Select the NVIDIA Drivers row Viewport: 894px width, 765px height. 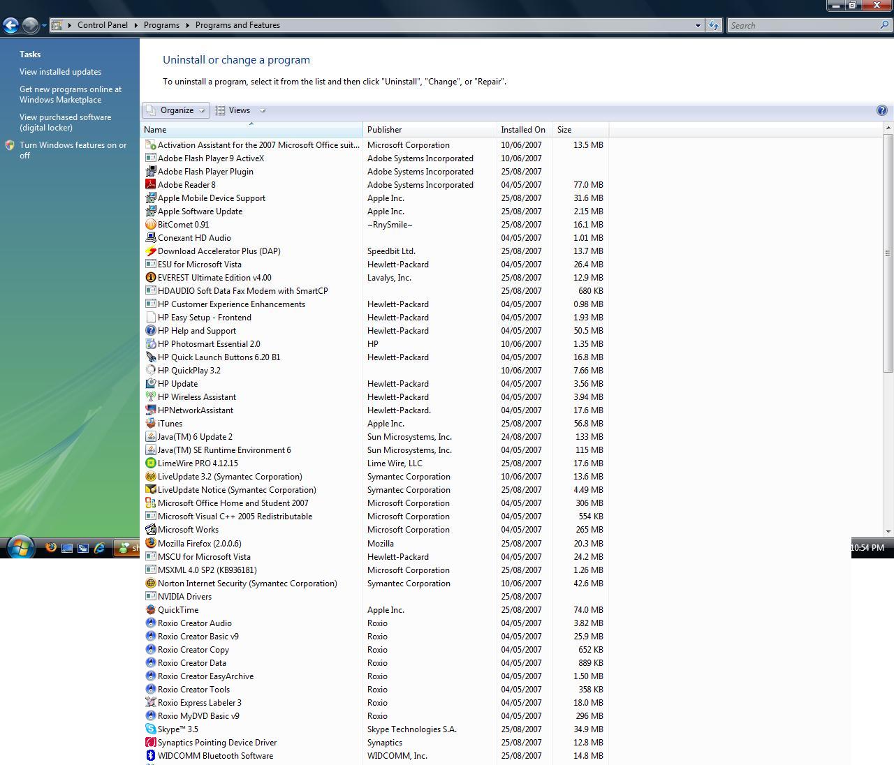click(x=374, y=597)
